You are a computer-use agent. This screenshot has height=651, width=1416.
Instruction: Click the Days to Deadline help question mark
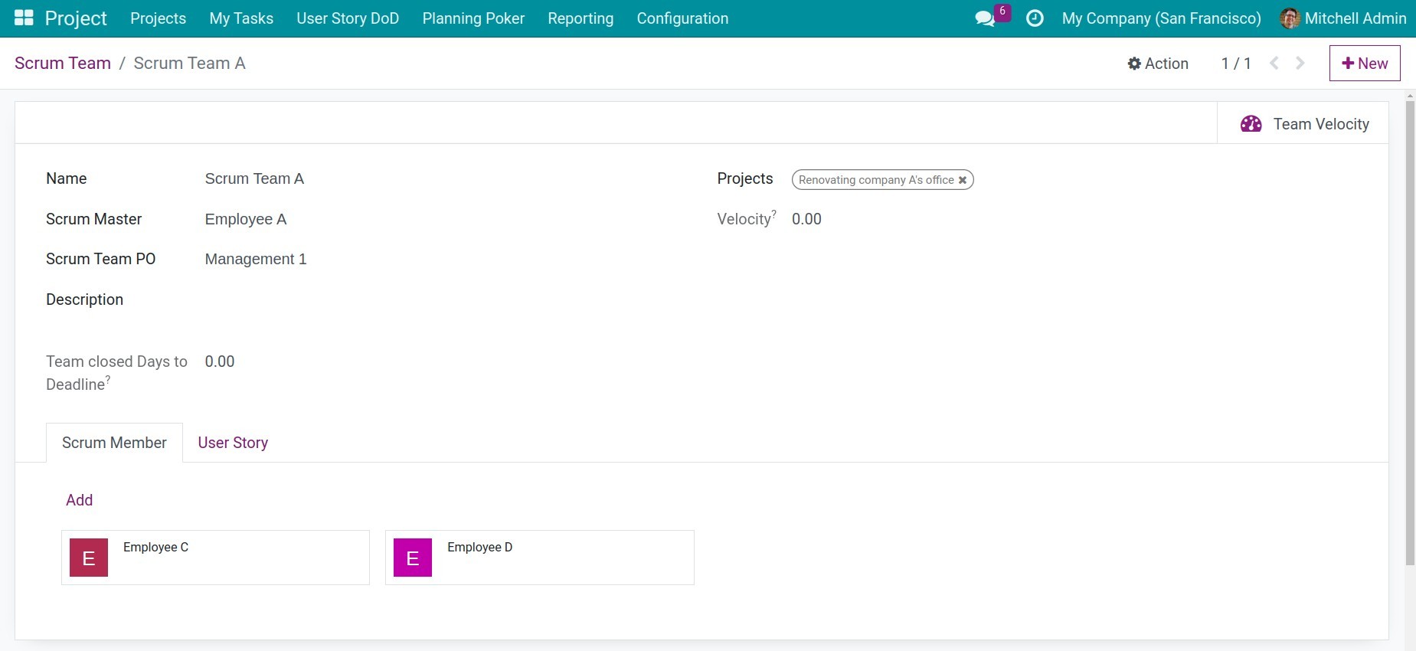pyautogui.click(x=108, y=379)
